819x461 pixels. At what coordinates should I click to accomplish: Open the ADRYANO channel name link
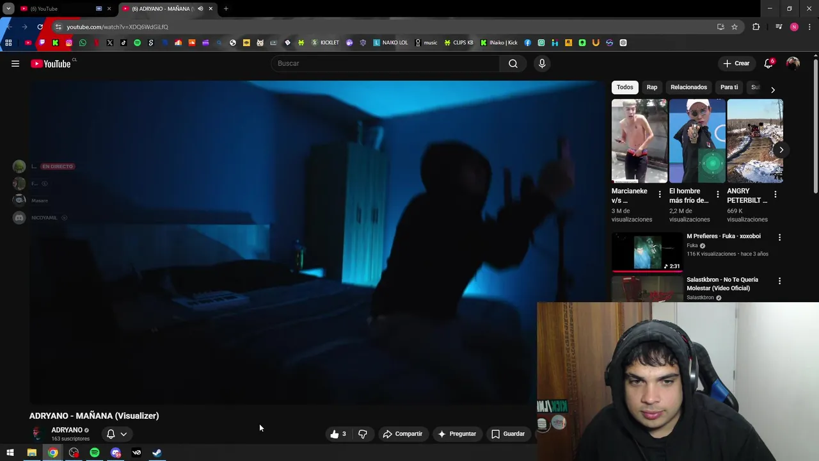tap(67, 430)
